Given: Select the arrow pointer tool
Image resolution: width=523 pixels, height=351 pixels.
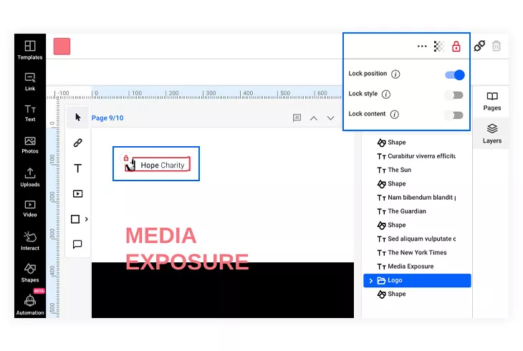Looking at the screenshot, I should click(77, 117).
